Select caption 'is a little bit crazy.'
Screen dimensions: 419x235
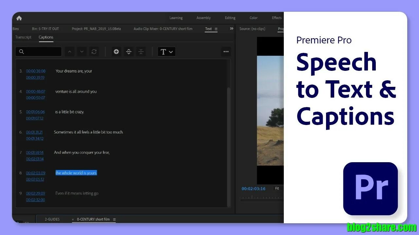pyautogui.click(x=69, y=112)
